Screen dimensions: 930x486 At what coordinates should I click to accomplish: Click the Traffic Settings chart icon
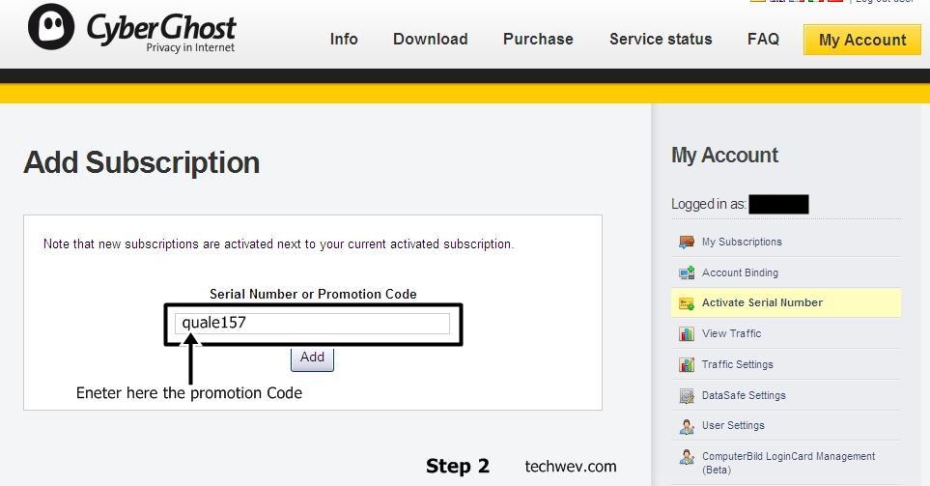click(x=687, y=364)
